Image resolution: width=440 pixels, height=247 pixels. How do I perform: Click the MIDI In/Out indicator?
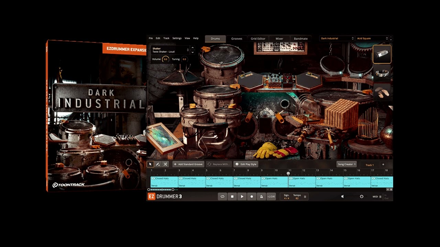click(386, 197)
